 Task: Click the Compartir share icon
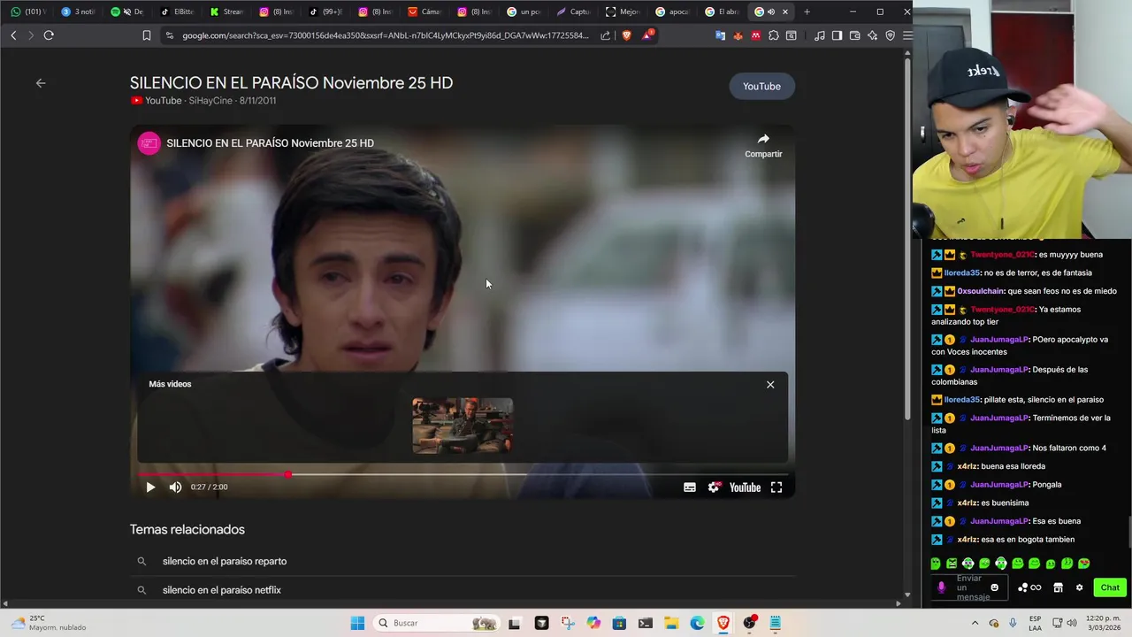pyautogui.click(x=763, y=139)
